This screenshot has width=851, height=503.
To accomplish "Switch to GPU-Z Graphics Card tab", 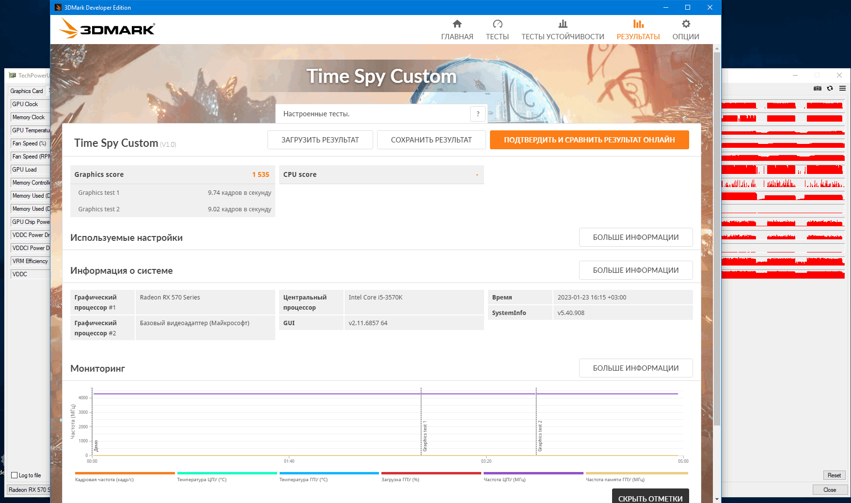I will [27, 91].
